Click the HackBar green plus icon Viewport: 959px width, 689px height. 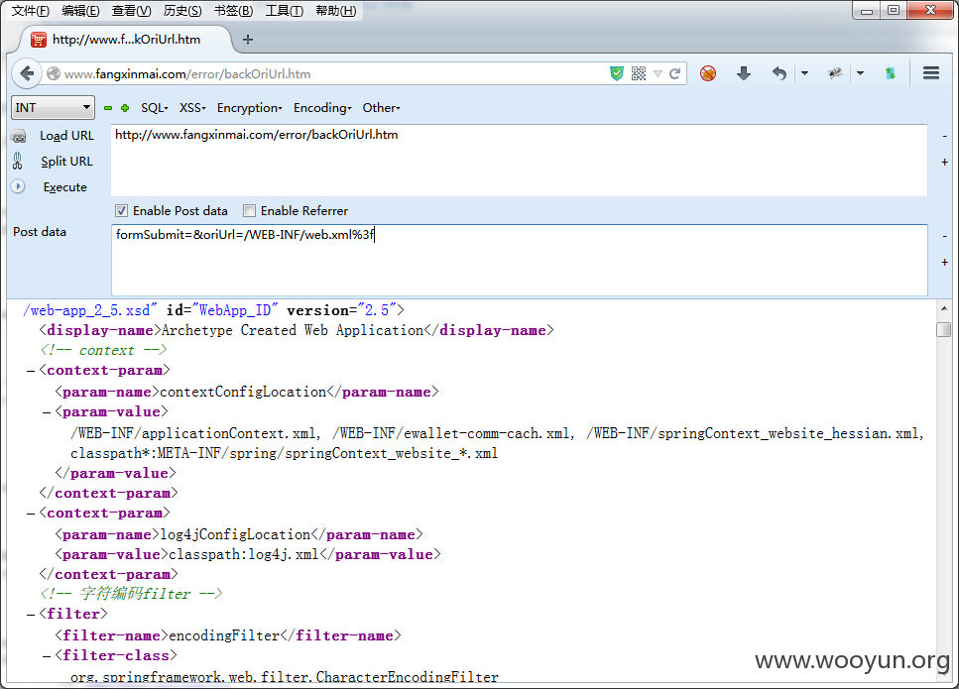click(125, 108)
